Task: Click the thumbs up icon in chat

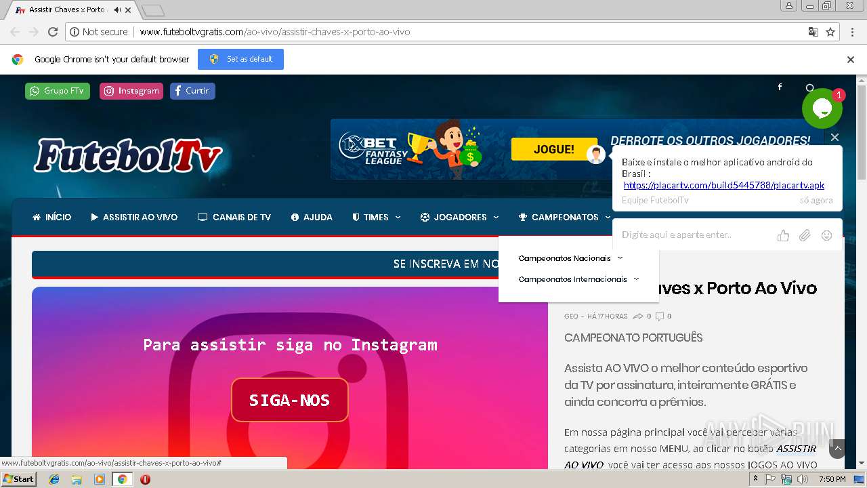Action: [x=783, y=235]
